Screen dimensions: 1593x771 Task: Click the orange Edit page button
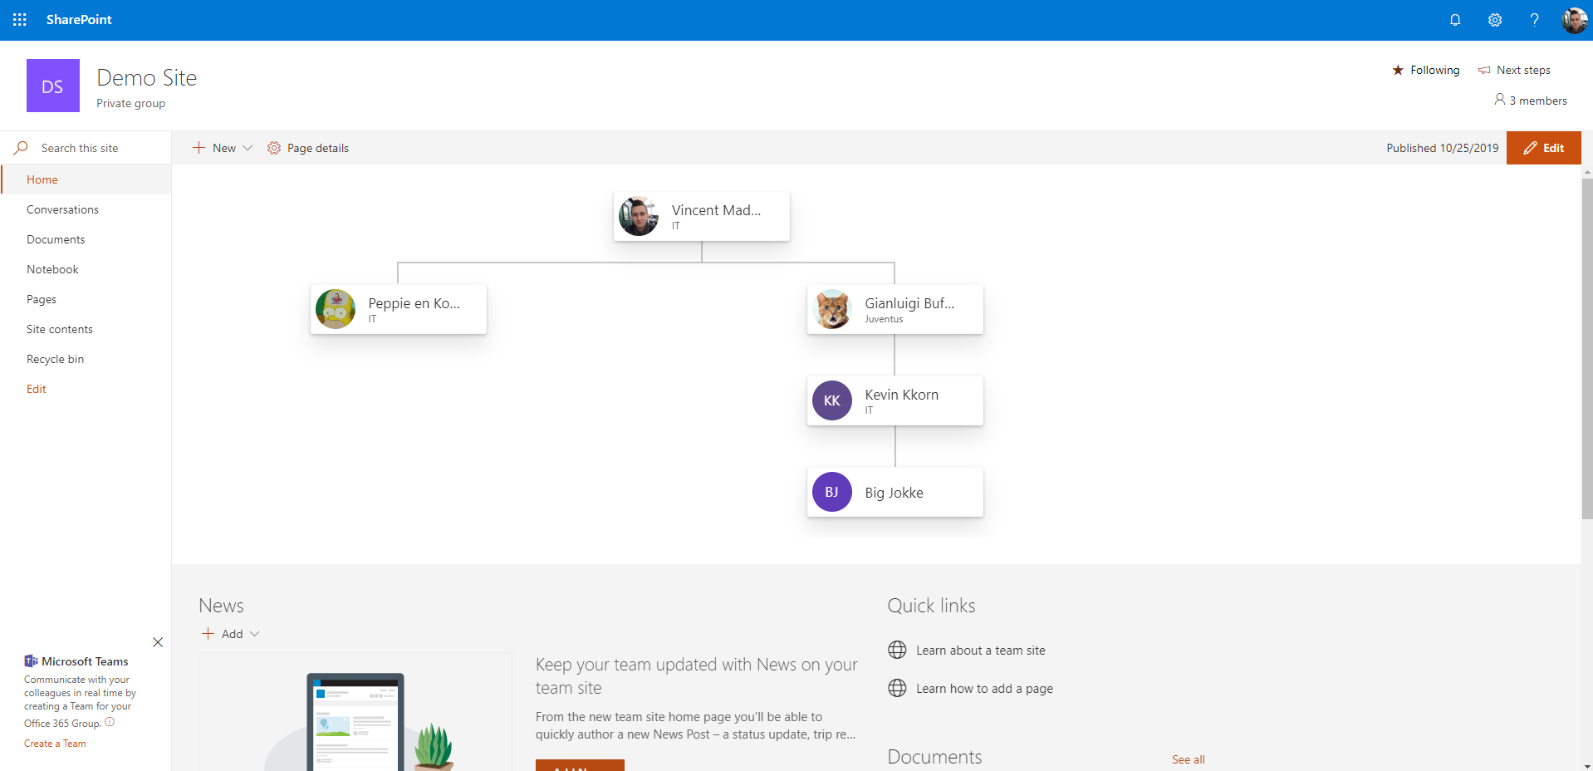pyautogui.click(x=1543, y=148)
